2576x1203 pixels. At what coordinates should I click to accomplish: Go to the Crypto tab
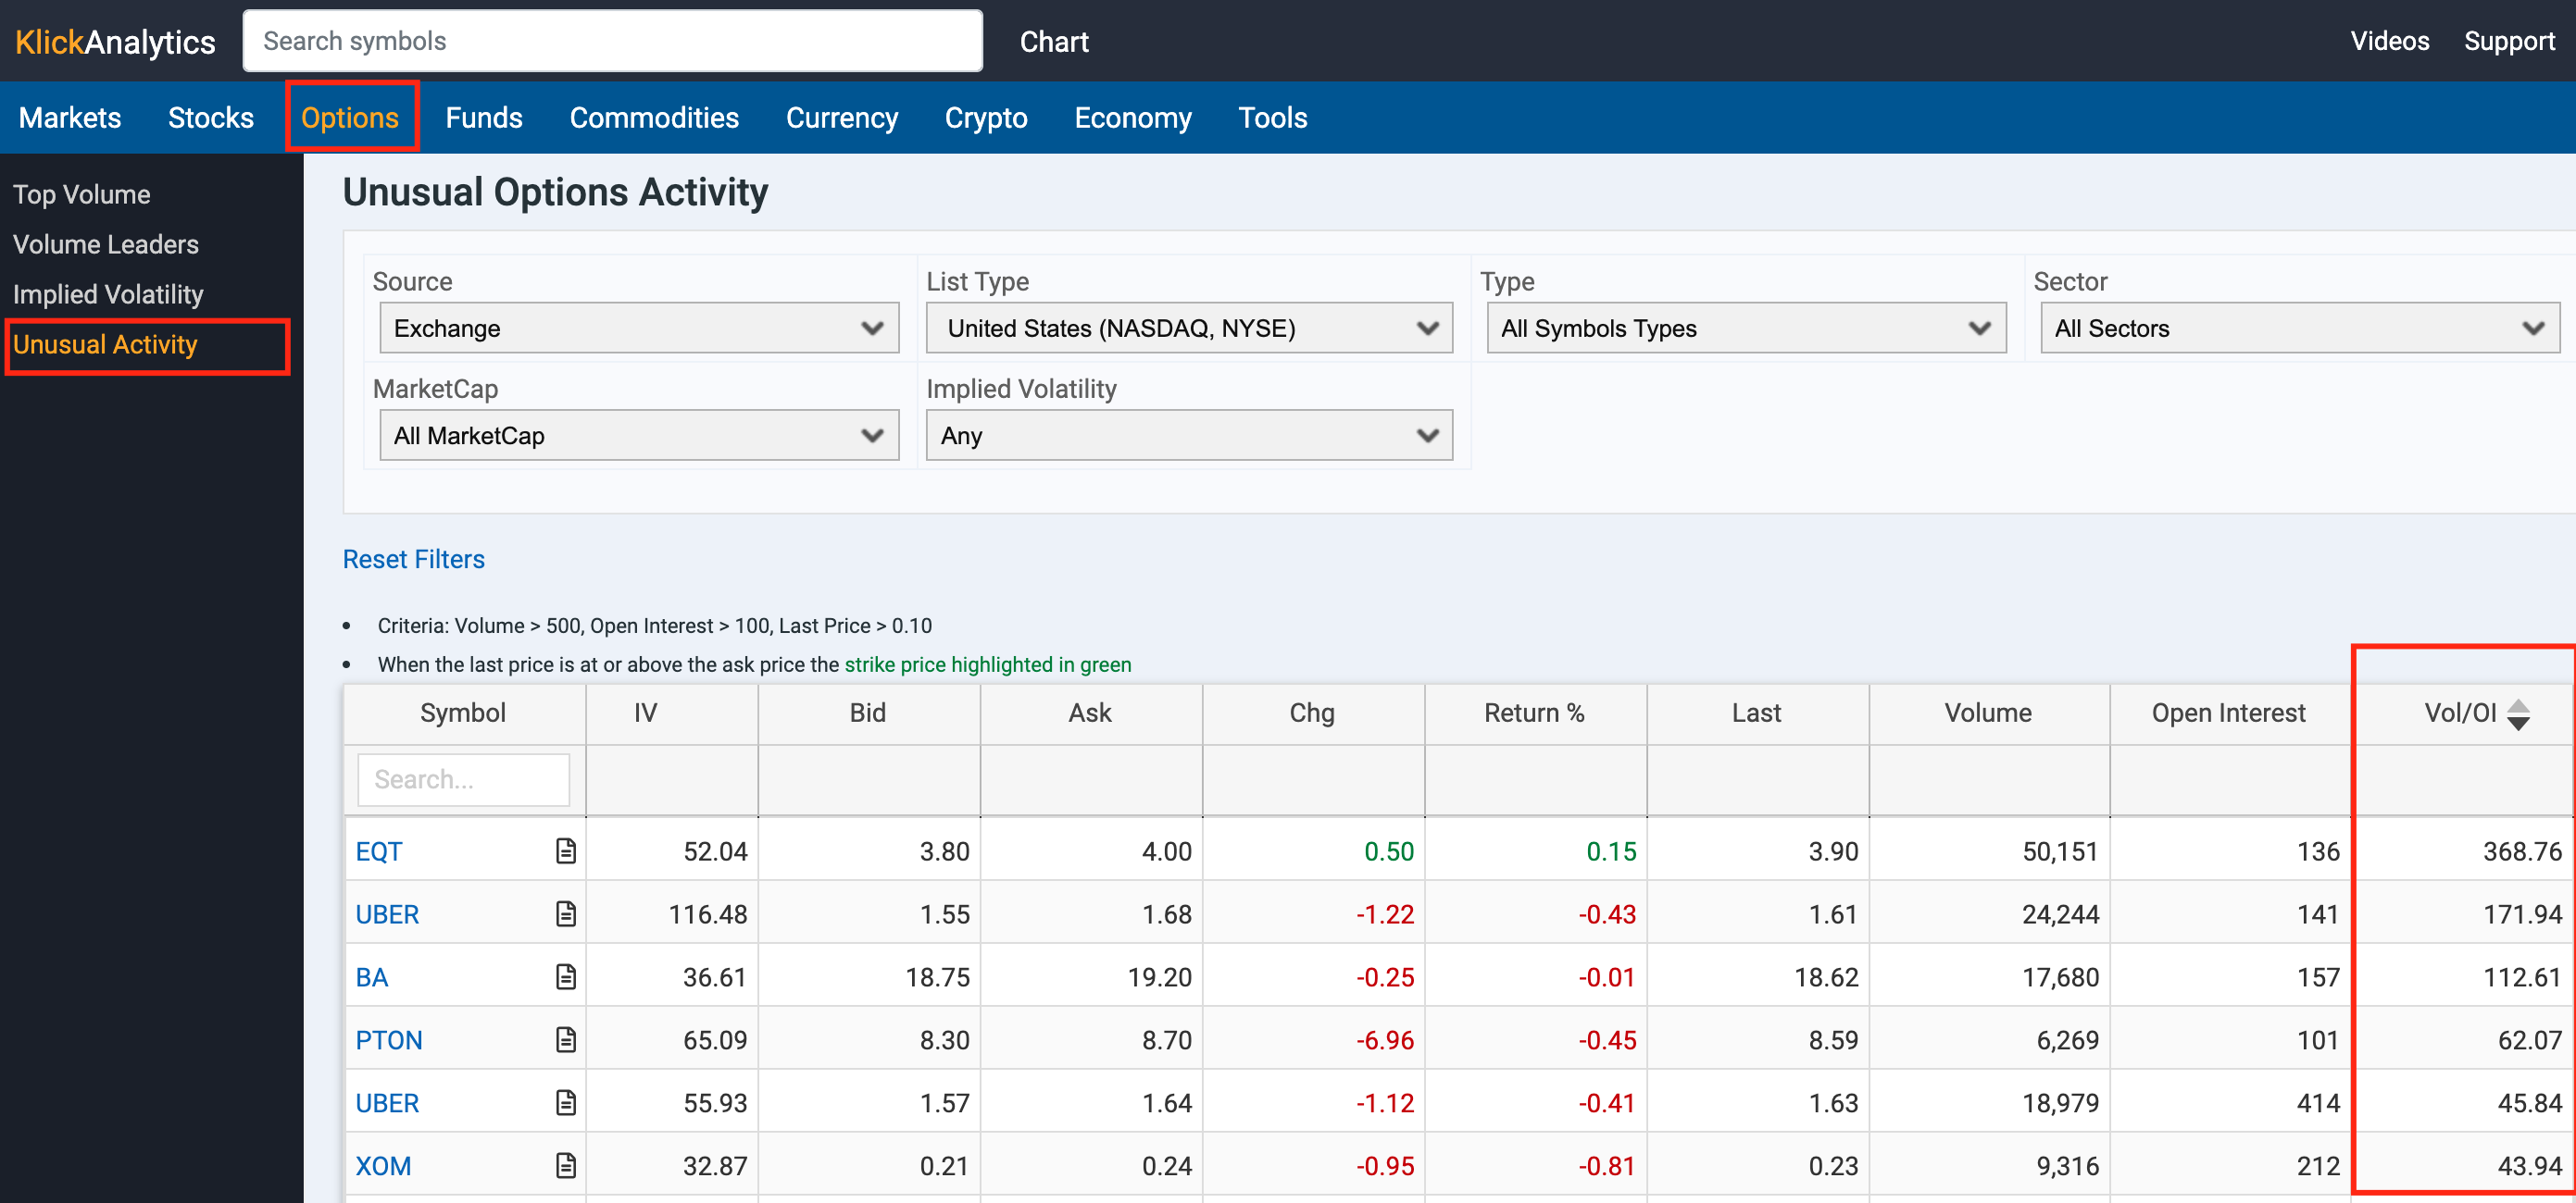pyautogui.click(x=986, y=118)
